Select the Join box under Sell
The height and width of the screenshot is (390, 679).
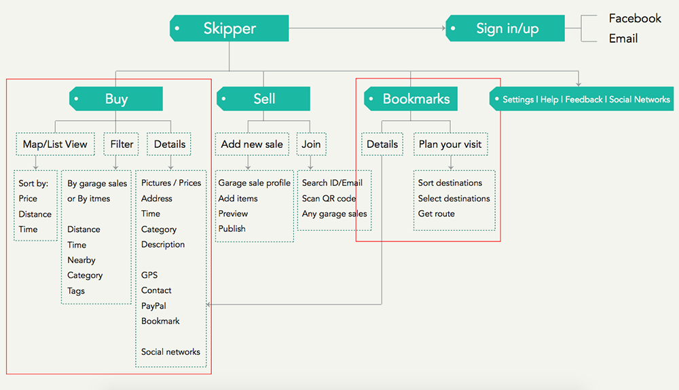311,144
